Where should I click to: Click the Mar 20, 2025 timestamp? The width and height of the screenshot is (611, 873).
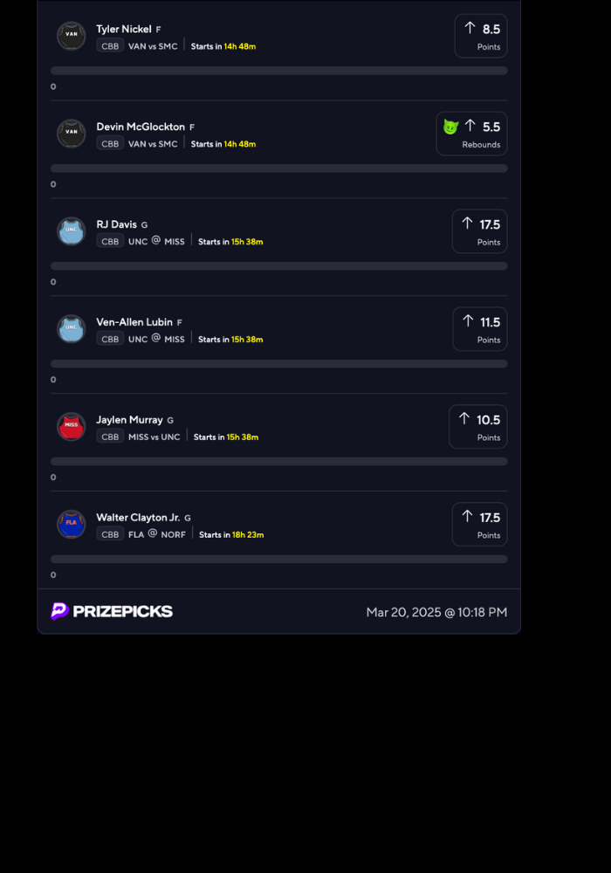[x=436, y=612]
